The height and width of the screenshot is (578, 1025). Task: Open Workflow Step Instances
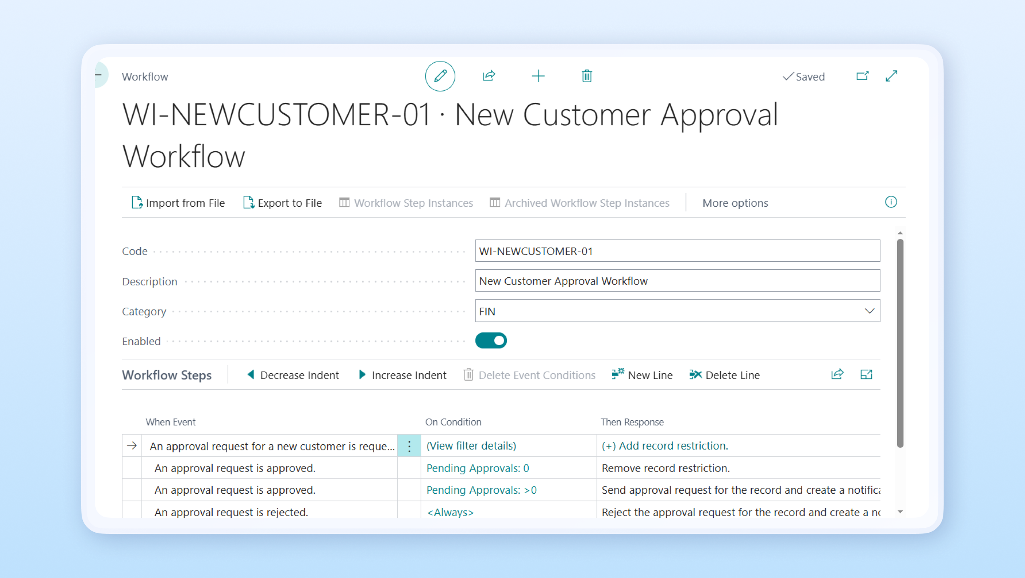[406, 203]
